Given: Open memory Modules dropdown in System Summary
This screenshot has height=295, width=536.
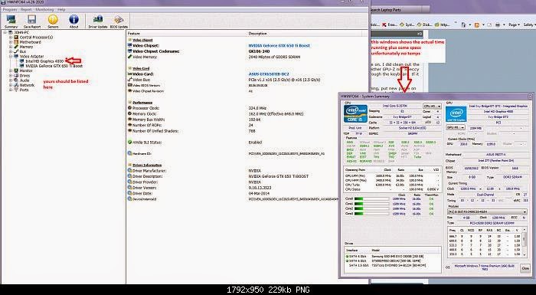Looking at the screenshot, I should click(x=488, y=212).
